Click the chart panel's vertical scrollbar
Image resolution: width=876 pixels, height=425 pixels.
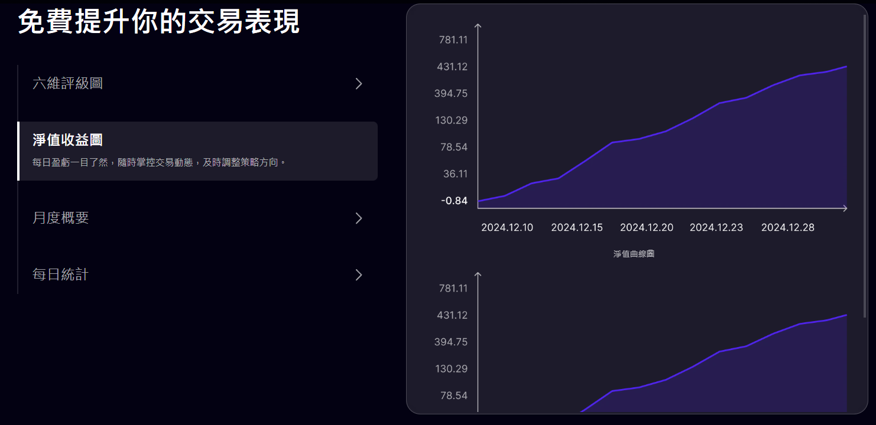tap(865, 166)
